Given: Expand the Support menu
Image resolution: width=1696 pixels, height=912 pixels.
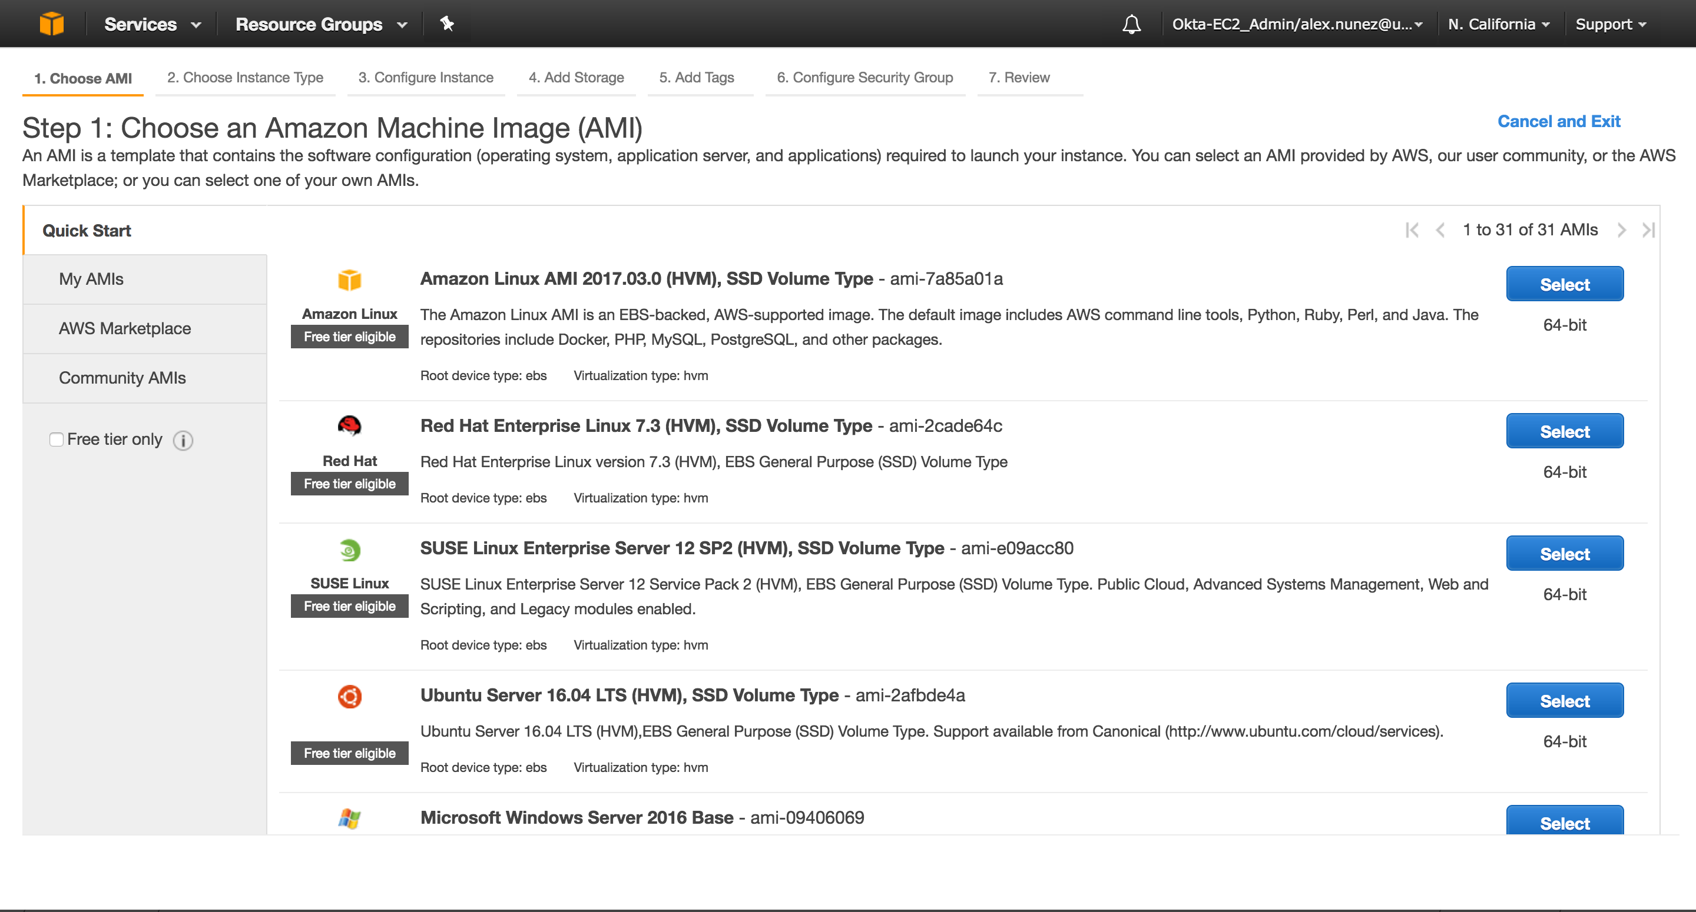Looking at the screenshot, I should click(x=1611, y=24).
